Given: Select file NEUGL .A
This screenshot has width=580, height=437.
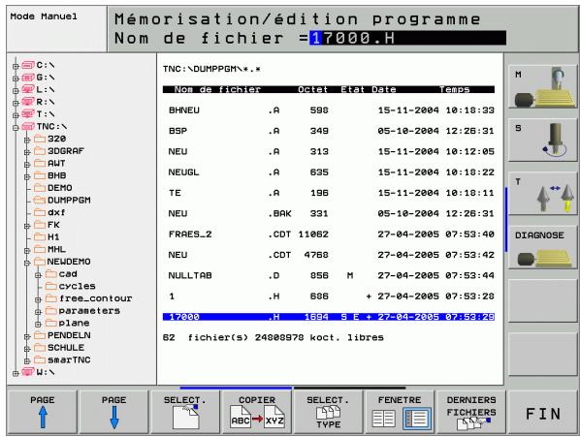Looking at the screenshot, I should tap(329, 172).
